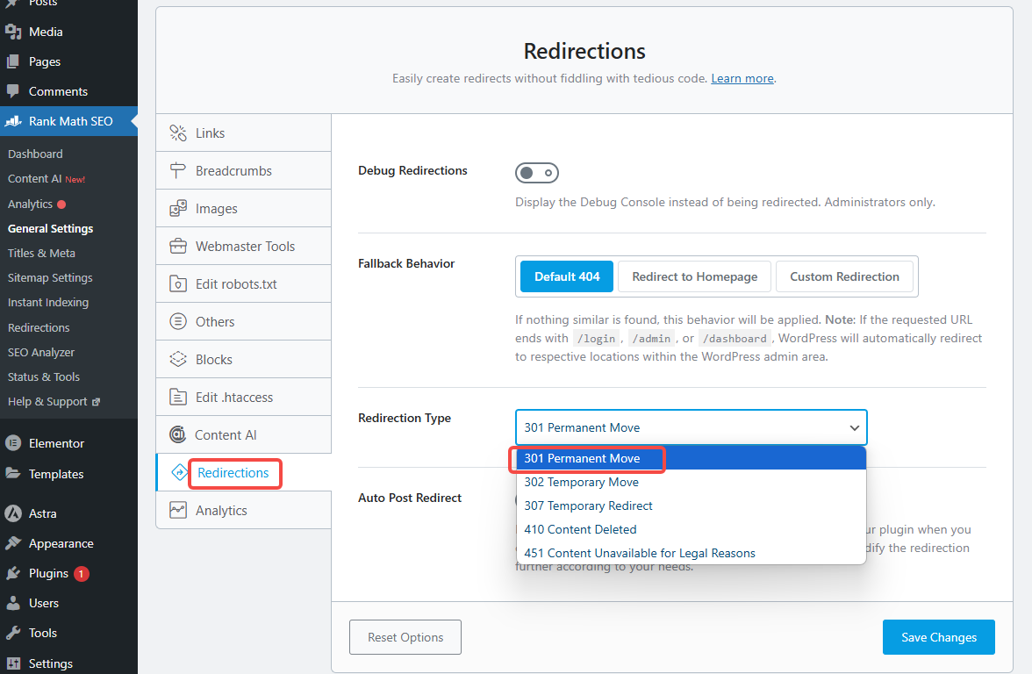This screenshot has height=674, width=1032.
Task: Select Default 404 fallback behavior
Action: pos(567,276)
